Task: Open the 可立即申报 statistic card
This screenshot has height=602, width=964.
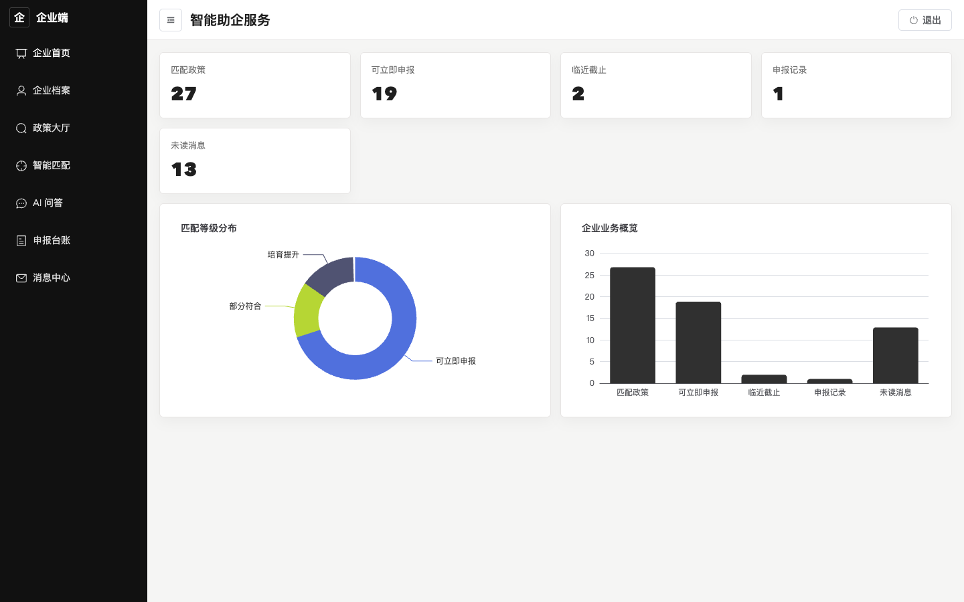Action: click(x=455, y=86)
